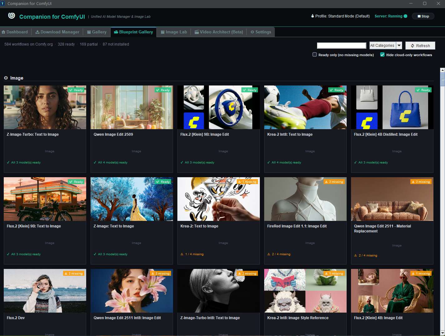Click 2 / 4 missing status on FireRed Image Edit card
The image size is (445, 336).
[x=279, y=254]
